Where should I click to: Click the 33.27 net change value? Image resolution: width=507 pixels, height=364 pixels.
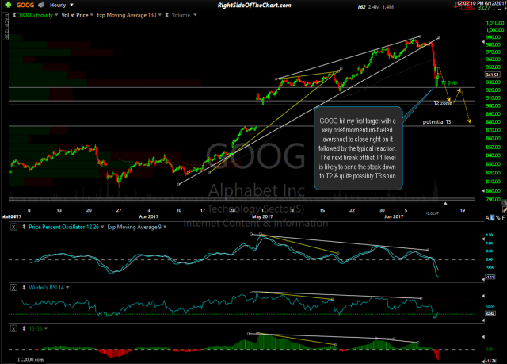coord(484,8)
